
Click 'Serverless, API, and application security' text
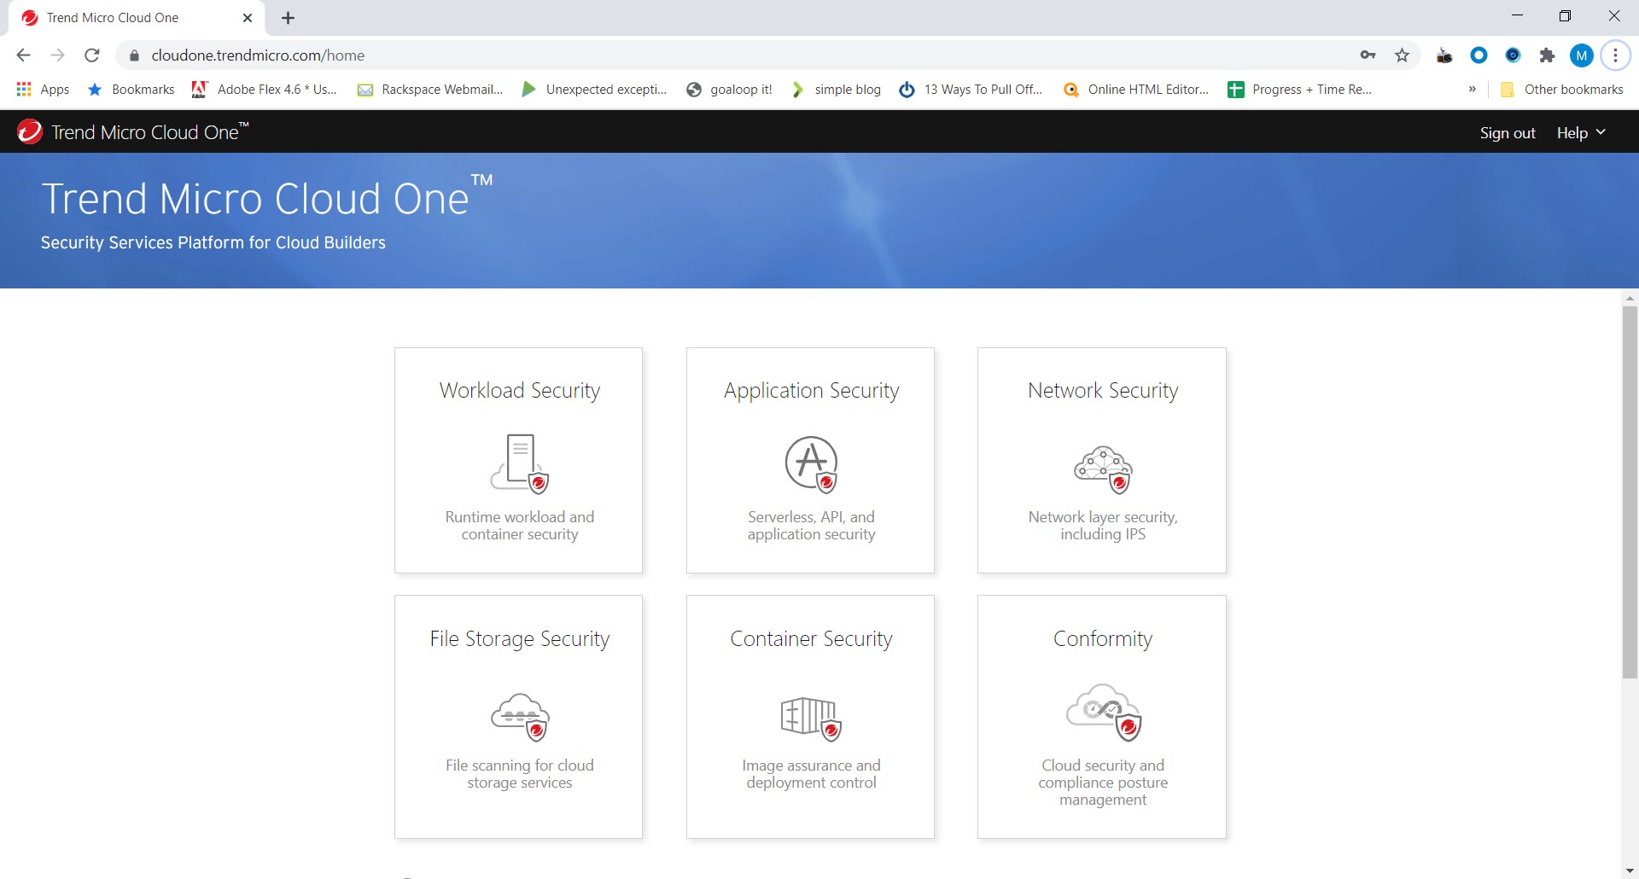tap(812, 526)
